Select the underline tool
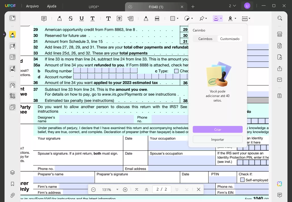 pyautogui.click(x=82, y=18)
